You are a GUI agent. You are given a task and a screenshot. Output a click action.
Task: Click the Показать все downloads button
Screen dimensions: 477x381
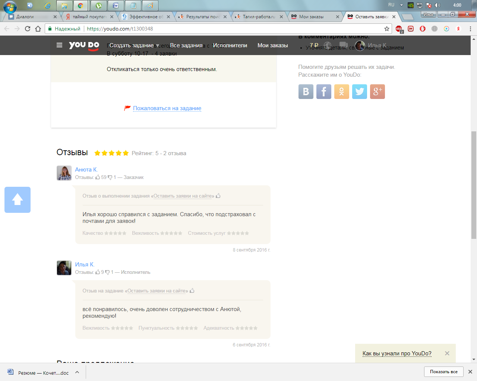[443, 372]
